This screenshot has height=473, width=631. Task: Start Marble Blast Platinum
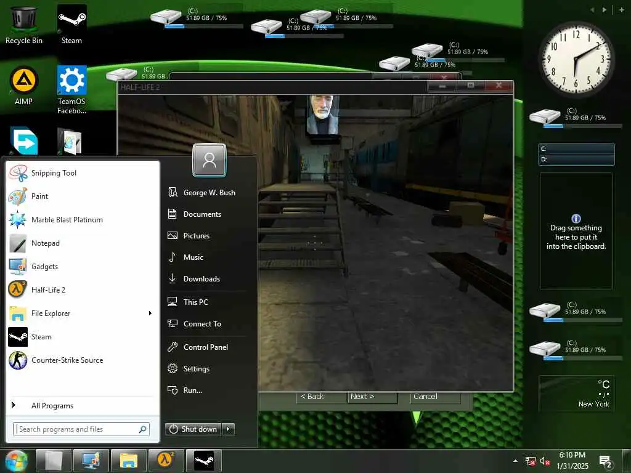pos(83,220)
